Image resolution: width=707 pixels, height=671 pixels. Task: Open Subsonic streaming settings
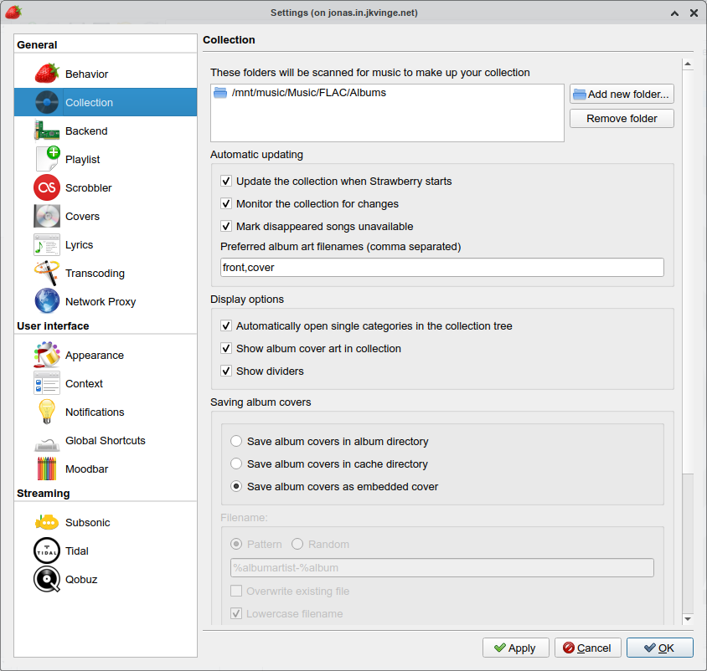[x=48, y=522]
